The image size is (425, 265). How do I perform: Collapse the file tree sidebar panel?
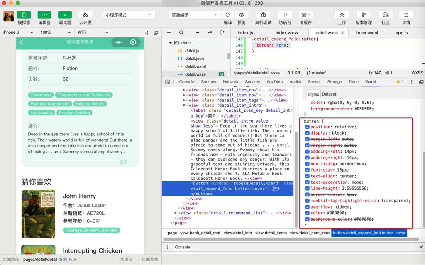point(222,33)
